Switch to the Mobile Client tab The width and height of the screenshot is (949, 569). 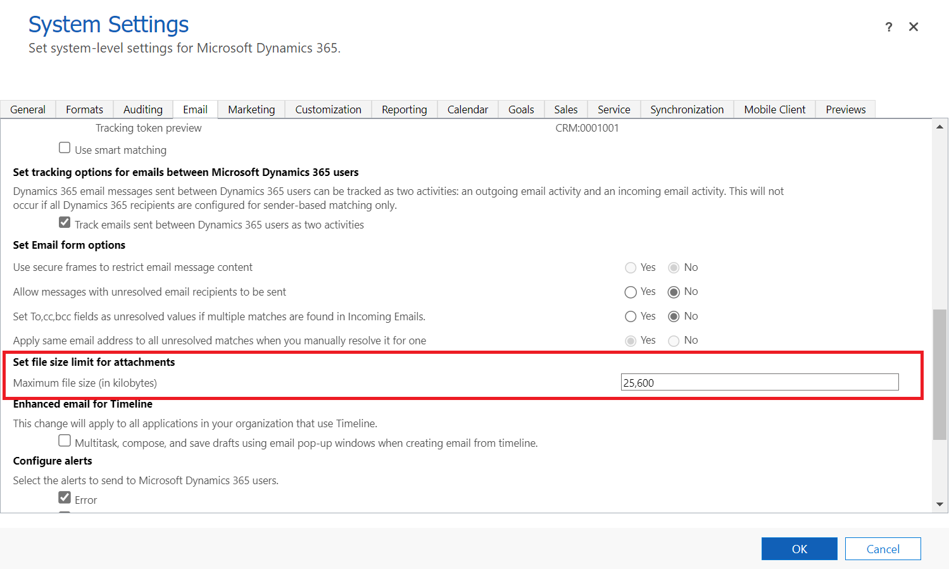774,109
